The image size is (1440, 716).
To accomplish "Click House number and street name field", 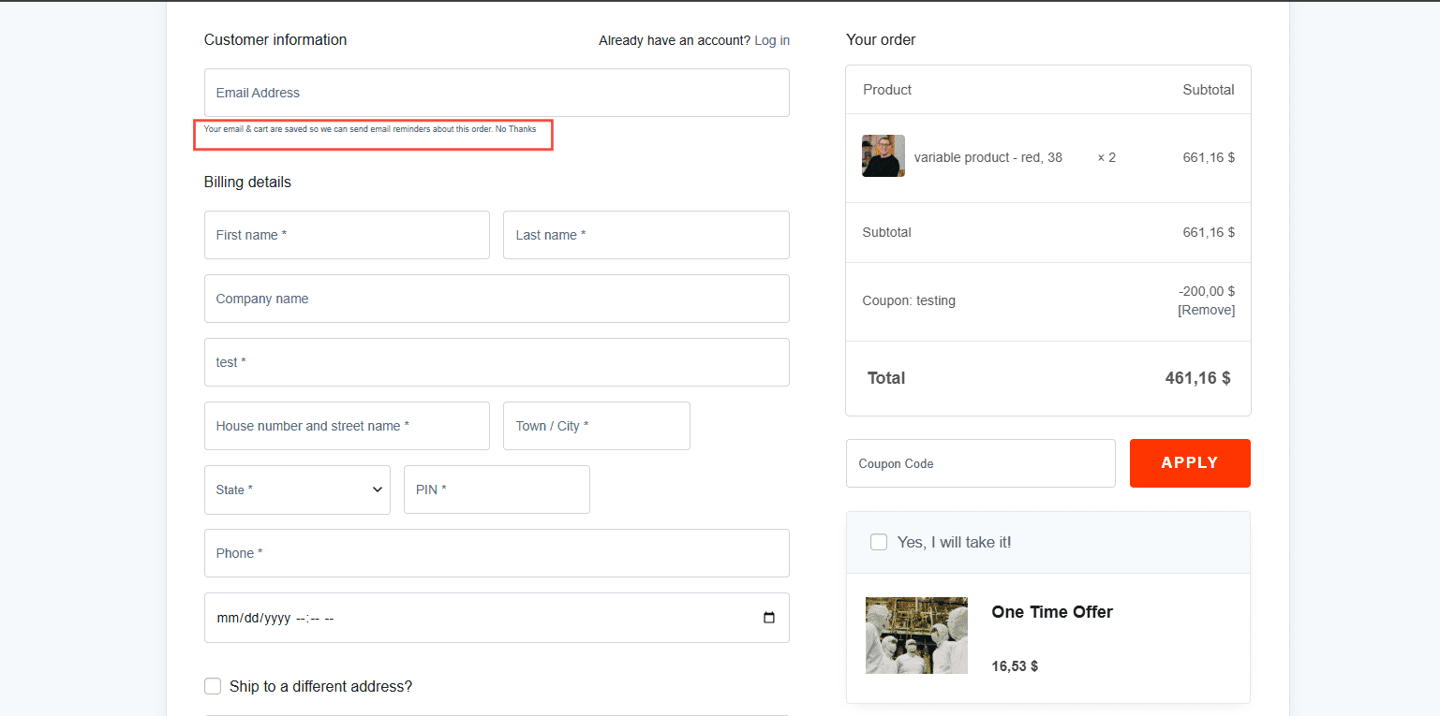I will 347,426.
